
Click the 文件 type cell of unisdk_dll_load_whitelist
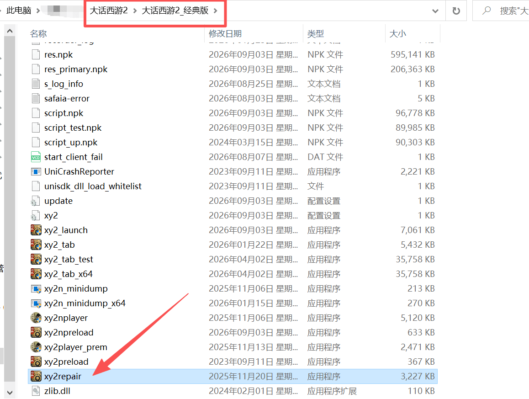pyautogui.click(x=316, y=186)
